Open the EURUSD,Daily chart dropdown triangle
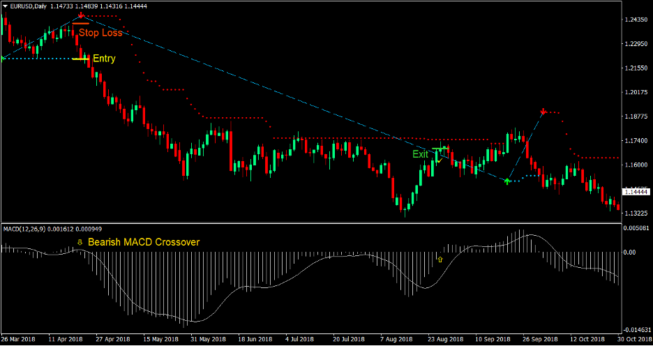Image resolution: width=653 pixels, height=346 pixels. click(x=6, y=6)
